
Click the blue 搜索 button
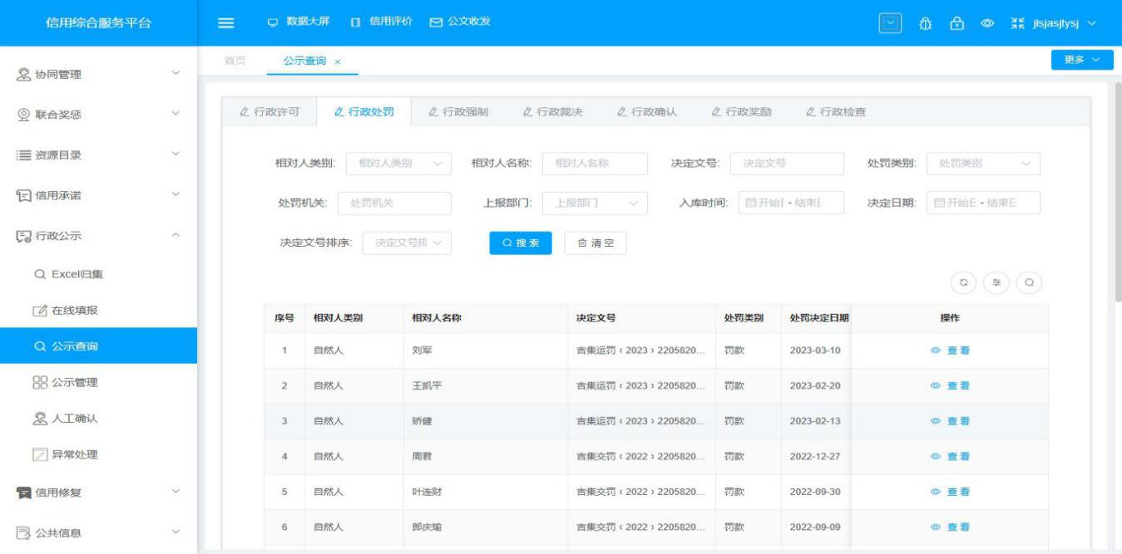[x=521, y=243]
